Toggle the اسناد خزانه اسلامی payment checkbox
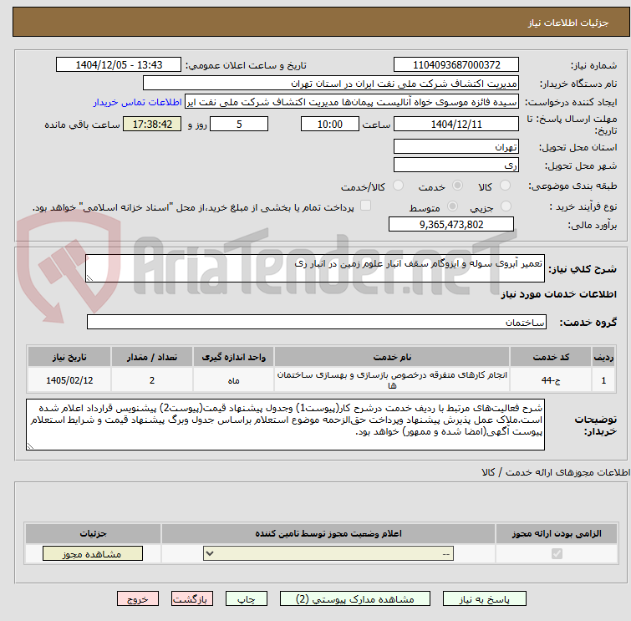This screenshot has width=631, height=621. 365,206
